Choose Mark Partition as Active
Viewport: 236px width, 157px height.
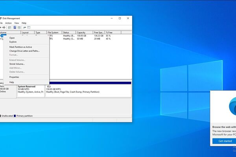(20, 47)
